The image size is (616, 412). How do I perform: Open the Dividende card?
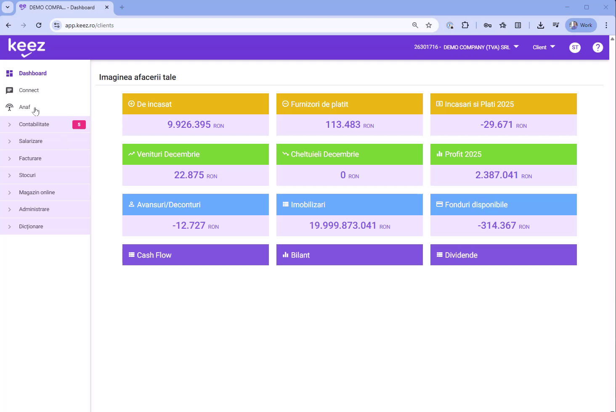tap(503, 255)
